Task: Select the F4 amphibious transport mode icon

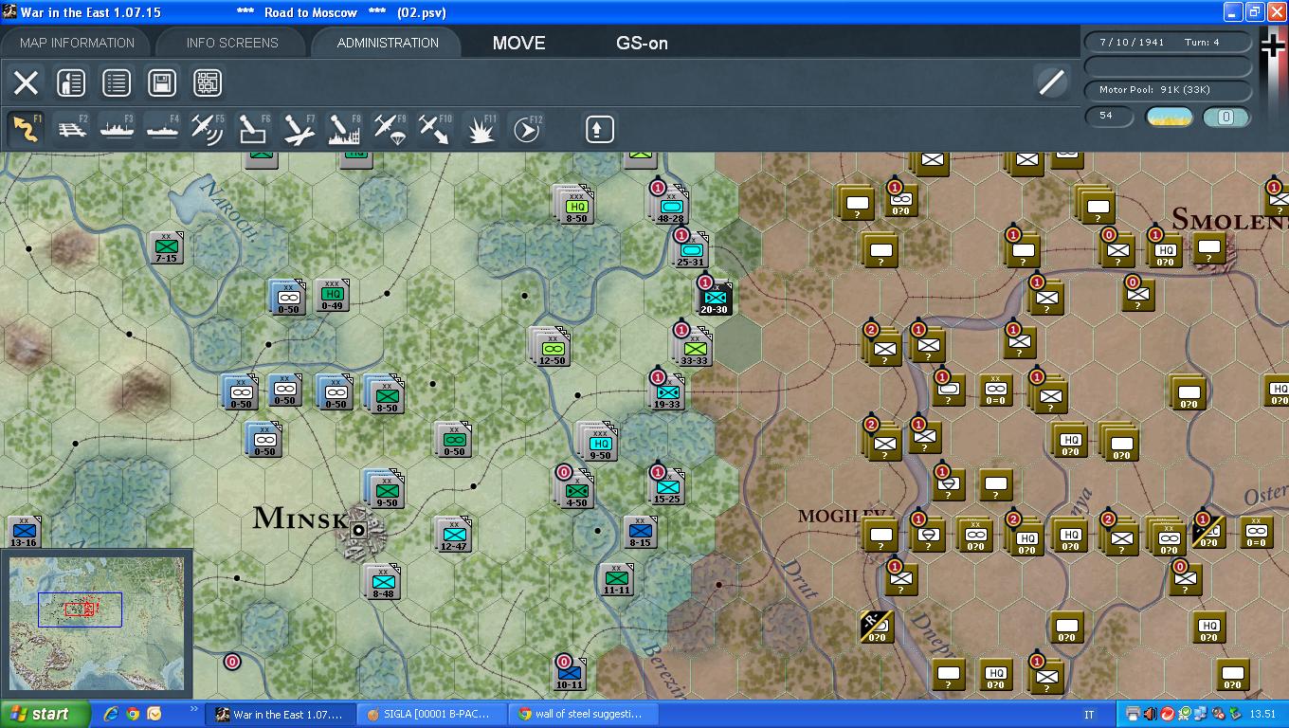Action: tap(162, 129)
